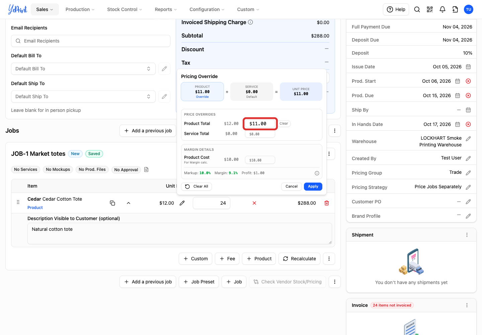Open the Reports menu
Viewport: 482px width, 335px height.
pos(166,9)
